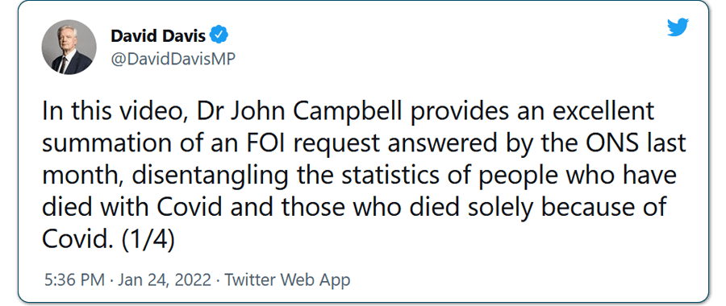Click the 5:36 PM timestamp

(x=76, y=279)
